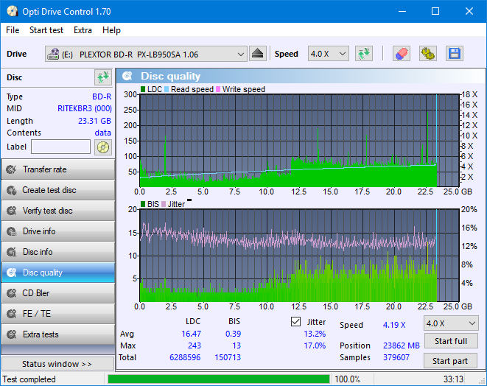Toggle the Jitter checkbox
The width and height of the screenshot is (487, 386).
click(296, 322)
